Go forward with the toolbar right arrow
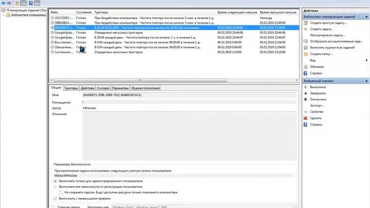 click(9, 3)
